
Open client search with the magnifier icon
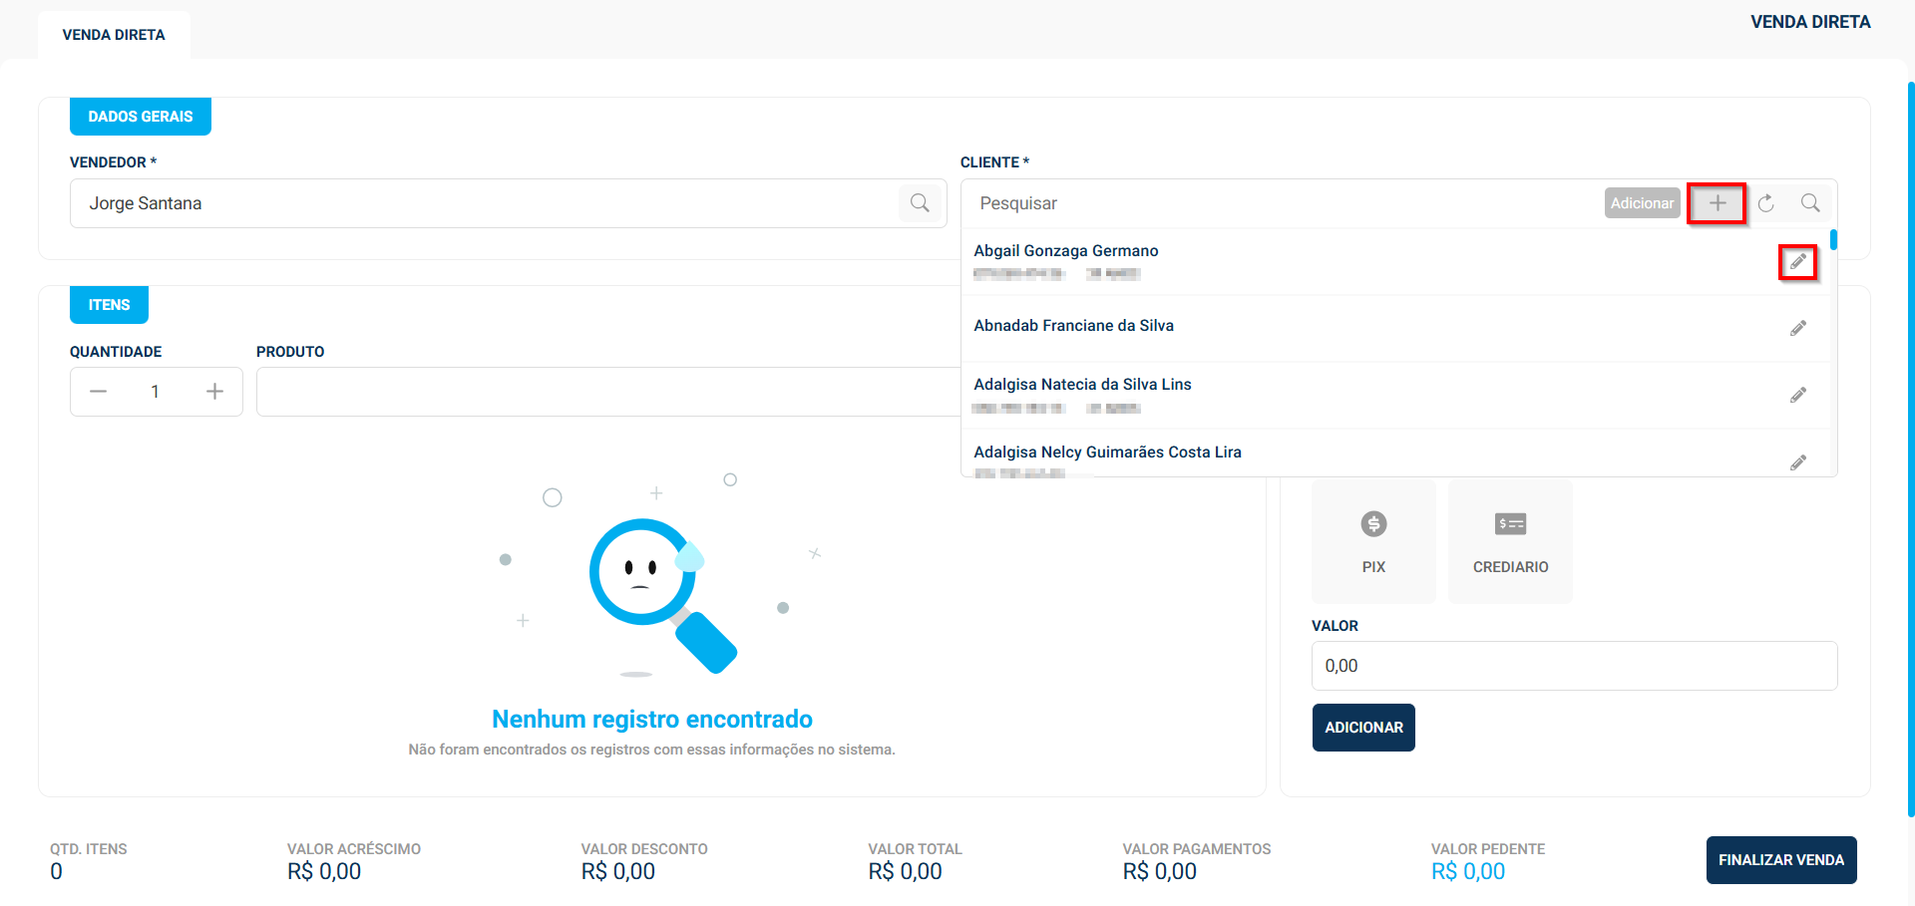click(1811, 202)
